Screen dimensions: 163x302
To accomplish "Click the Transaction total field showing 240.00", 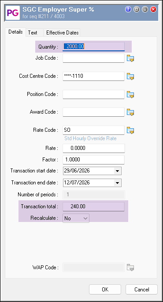I will (93, 206).
